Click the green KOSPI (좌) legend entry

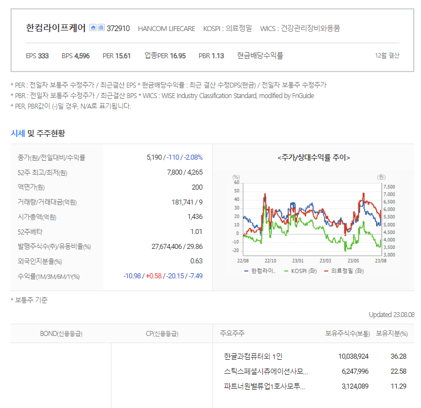pyautogui.click(x=301, y=271)
